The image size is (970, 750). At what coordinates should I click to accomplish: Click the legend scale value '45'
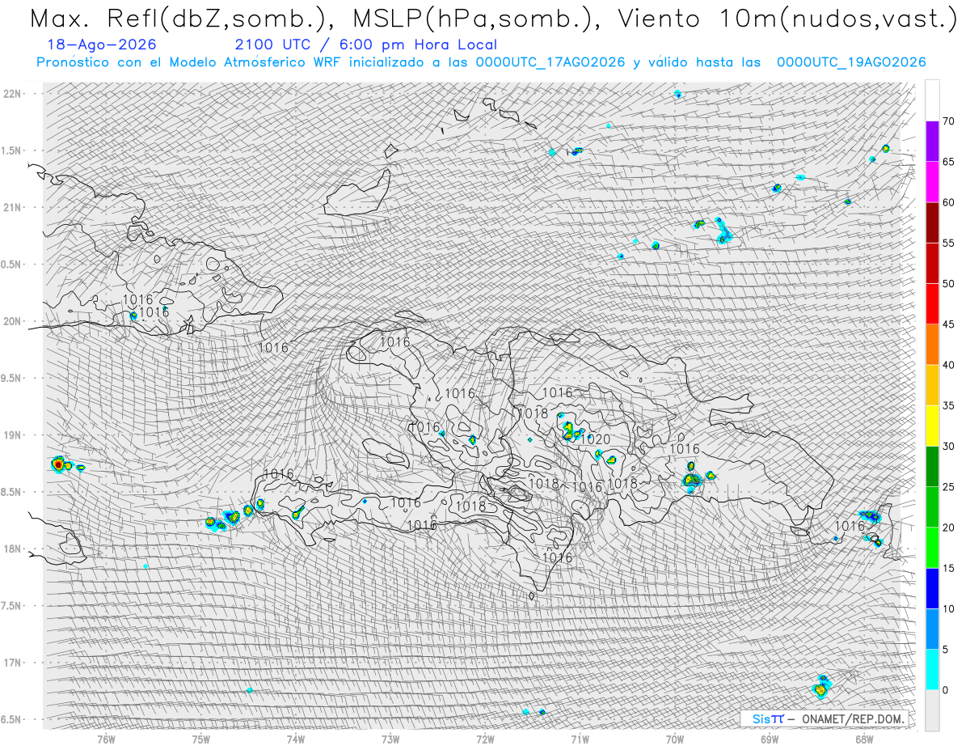pyautogui.click(x=948, y=324)
